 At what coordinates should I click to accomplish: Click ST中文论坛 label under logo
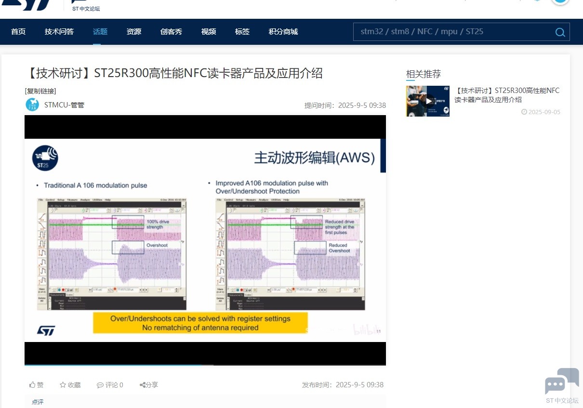coord(86,9)
